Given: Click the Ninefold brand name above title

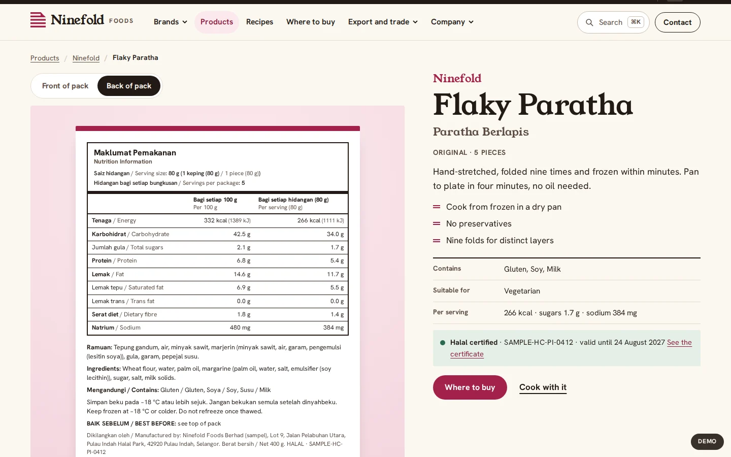Looking at the screenshot, I should [457, 78].
